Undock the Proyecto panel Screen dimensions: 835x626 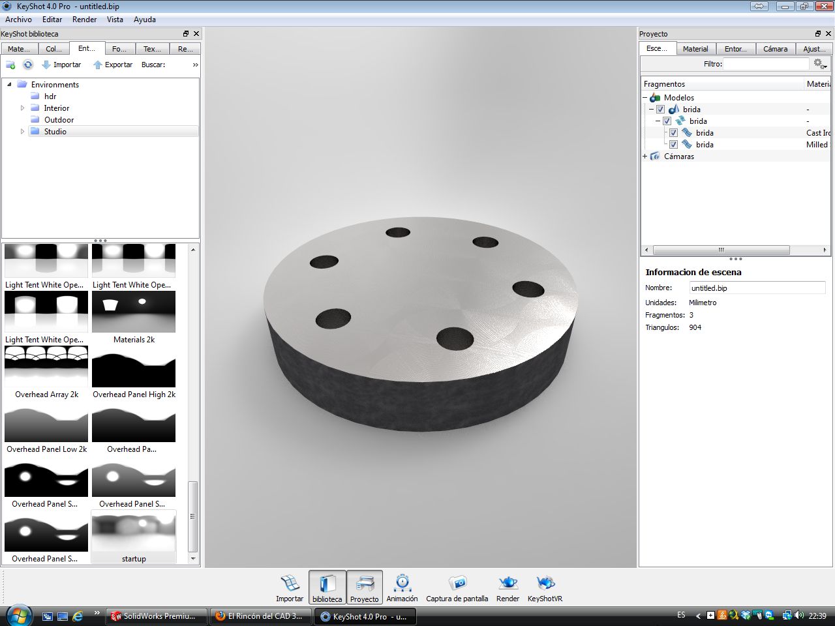(x=818, y=33)
